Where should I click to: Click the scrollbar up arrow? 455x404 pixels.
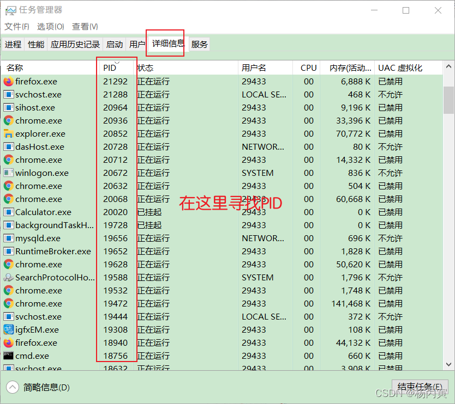click(448, 66)
